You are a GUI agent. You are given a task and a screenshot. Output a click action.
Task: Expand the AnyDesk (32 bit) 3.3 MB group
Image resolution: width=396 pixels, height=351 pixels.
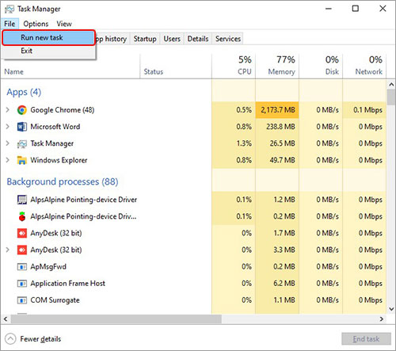tap(8, 250)
